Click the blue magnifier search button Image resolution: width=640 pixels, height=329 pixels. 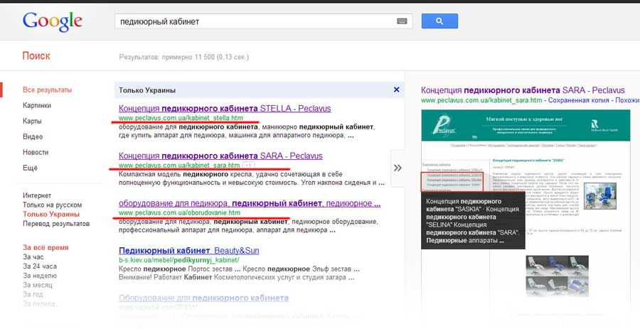click(439, 21)
